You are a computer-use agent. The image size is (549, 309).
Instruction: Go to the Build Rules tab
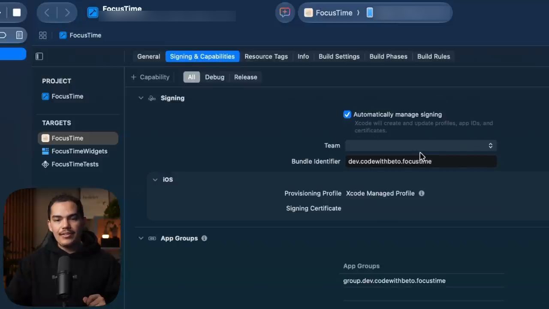pos(434,56)
